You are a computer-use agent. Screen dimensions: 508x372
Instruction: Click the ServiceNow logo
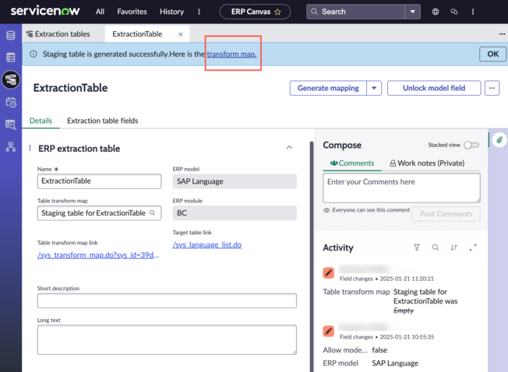(45, 11)
